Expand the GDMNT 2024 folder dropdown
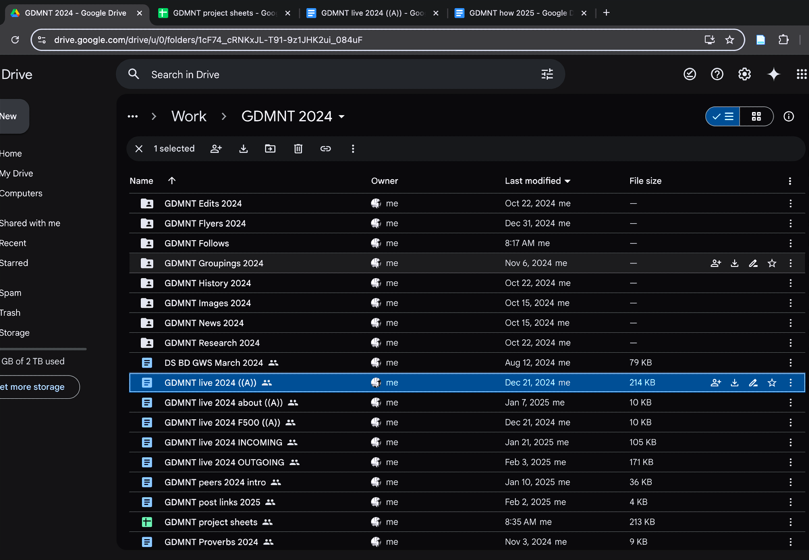The height and width of the screenshot is (560, 809). coord(342,117)
